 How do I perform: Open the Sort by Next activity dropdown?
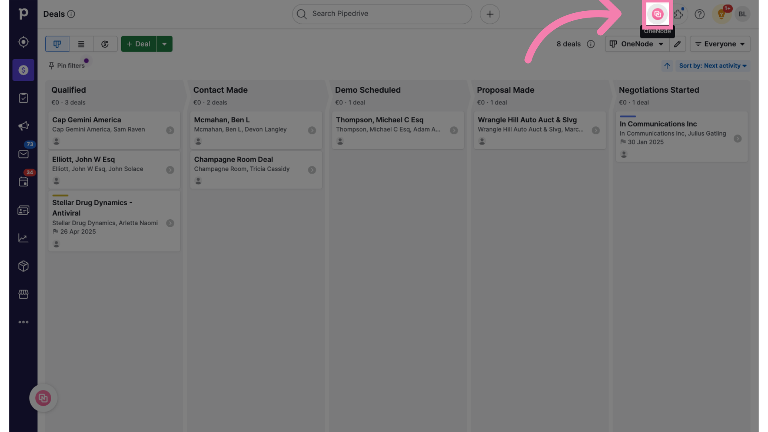(x=712, y=66)
